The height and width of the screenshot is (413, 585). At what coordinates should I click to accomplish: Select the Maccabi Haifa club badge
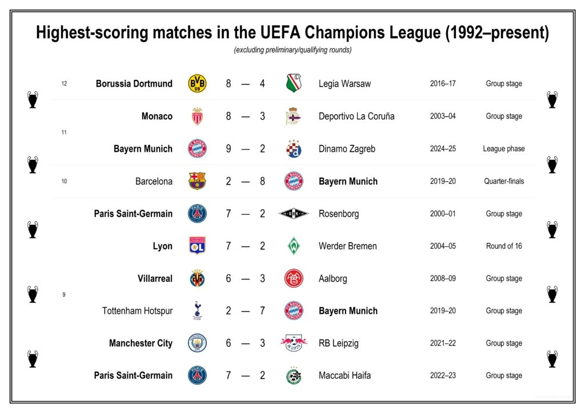pyautogui.click(x=294, y=375)
